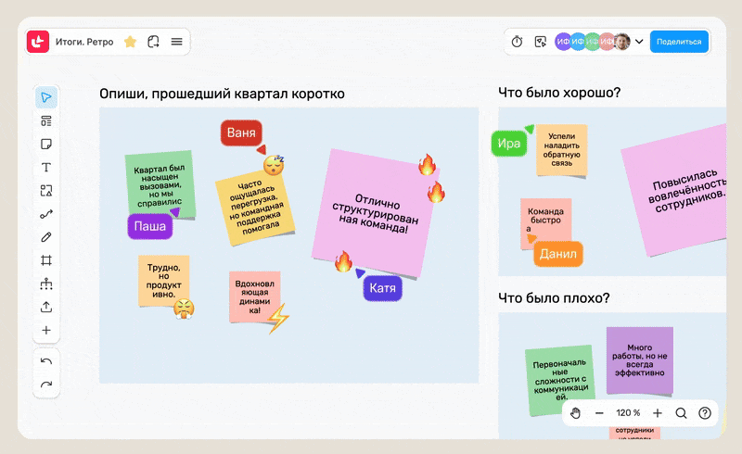Expand the participants list chevron
Image resolution: width=742 pixels, height=454 pixels.
pos(639,42)
